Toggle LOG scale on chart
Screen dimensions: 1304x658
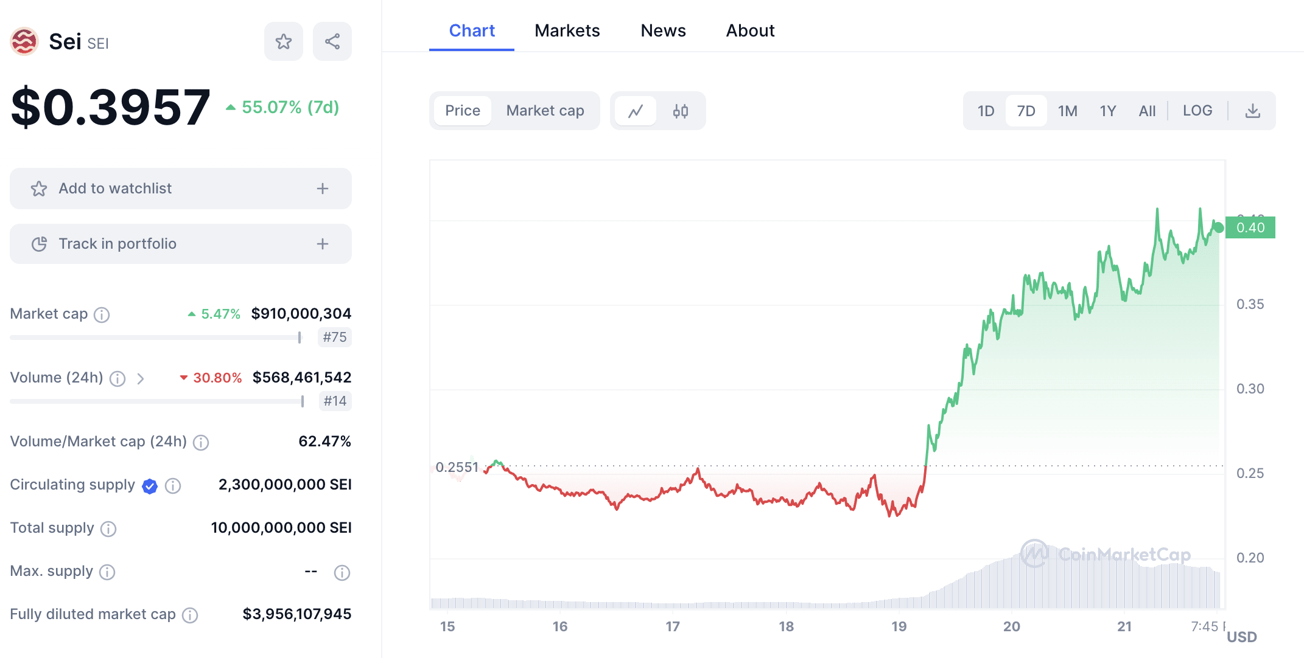point(1197,111)
